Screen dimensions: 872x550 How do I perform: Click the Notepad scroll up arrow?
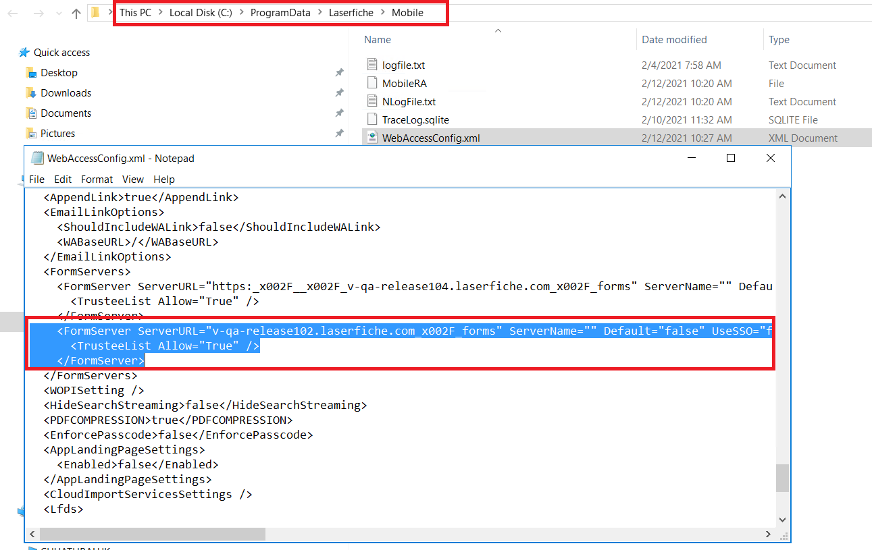click(x=782, y=196)
